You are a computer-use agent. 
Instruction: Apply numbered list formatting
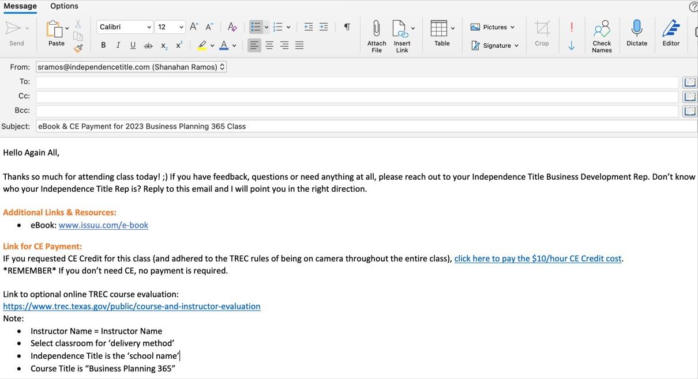tap(278, 27)
